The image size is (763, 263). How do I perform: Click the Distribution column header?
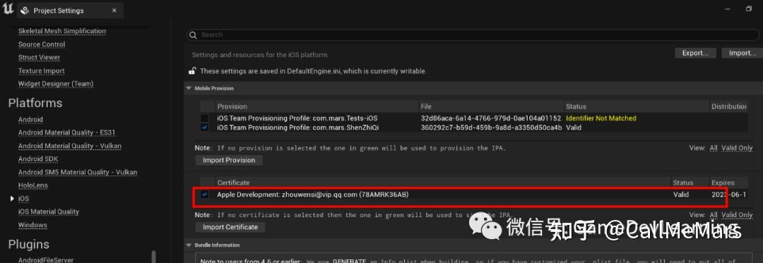[729, 106]
